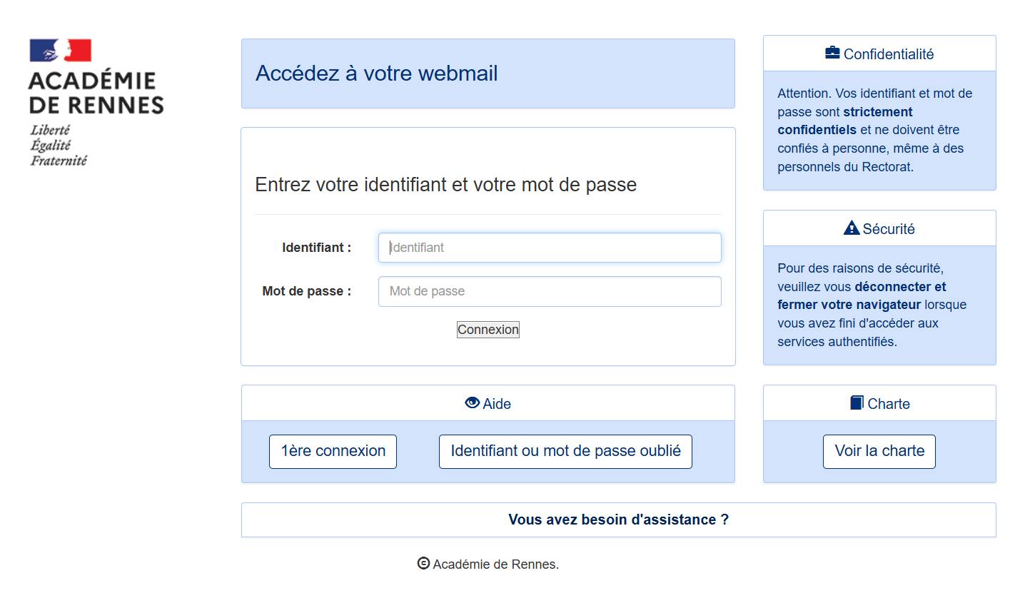The image size is (1030, 603).
Task: Click the eye icon beside Aide
Action: (x=472, y=402)
